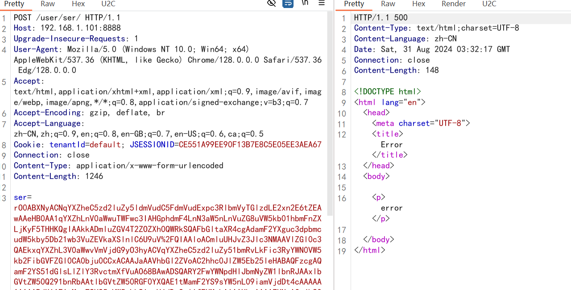Switch to response Raw tab
This screenshot has height=290, width=571.
point(388,4)
